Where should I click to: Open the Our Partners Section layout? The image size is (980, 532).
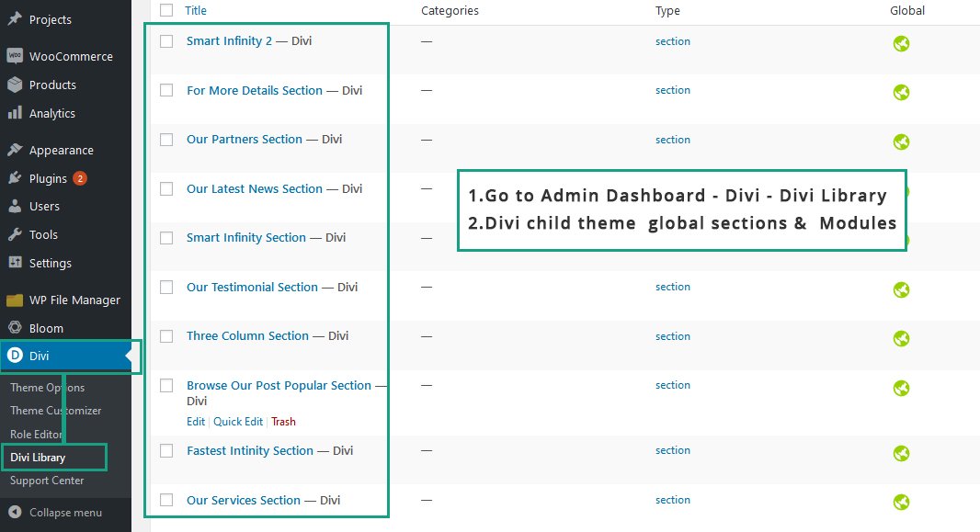[x=245, y=140]
